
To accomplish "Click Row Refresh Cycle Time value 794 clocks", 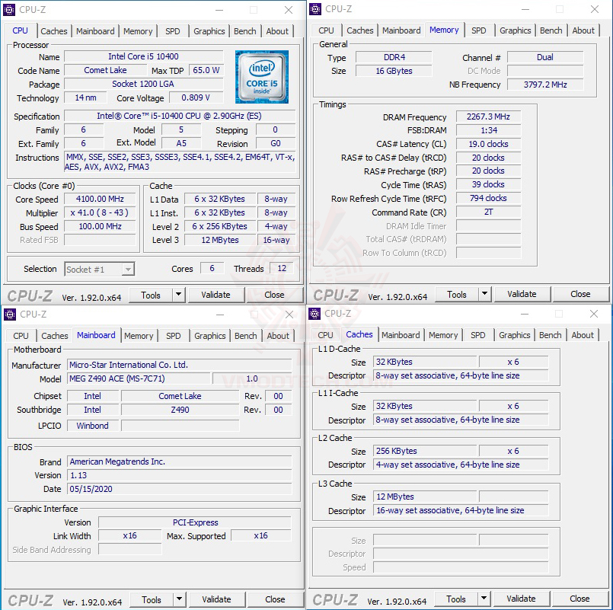I will [x=488, y=198].
